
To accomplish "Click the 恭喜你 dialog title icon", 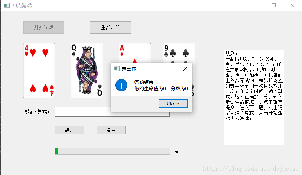I will [117, 69].
